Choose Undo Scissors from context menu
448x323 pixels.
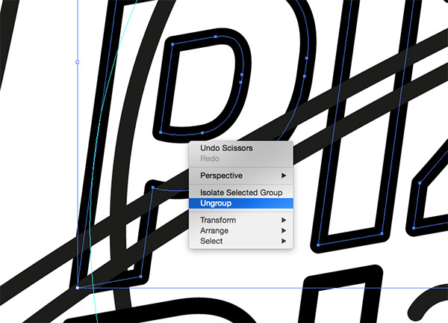[241, 148]
